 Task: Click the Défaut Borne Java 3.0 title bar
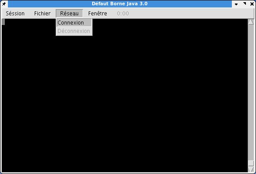pos(120,4)
